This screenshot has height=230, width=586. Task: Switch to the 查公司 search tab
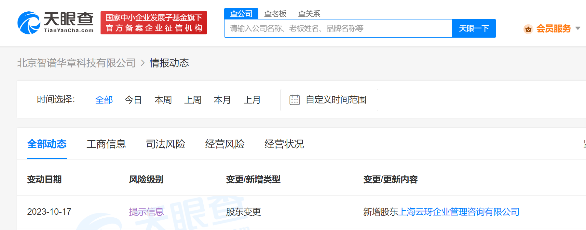click(241, 14)
